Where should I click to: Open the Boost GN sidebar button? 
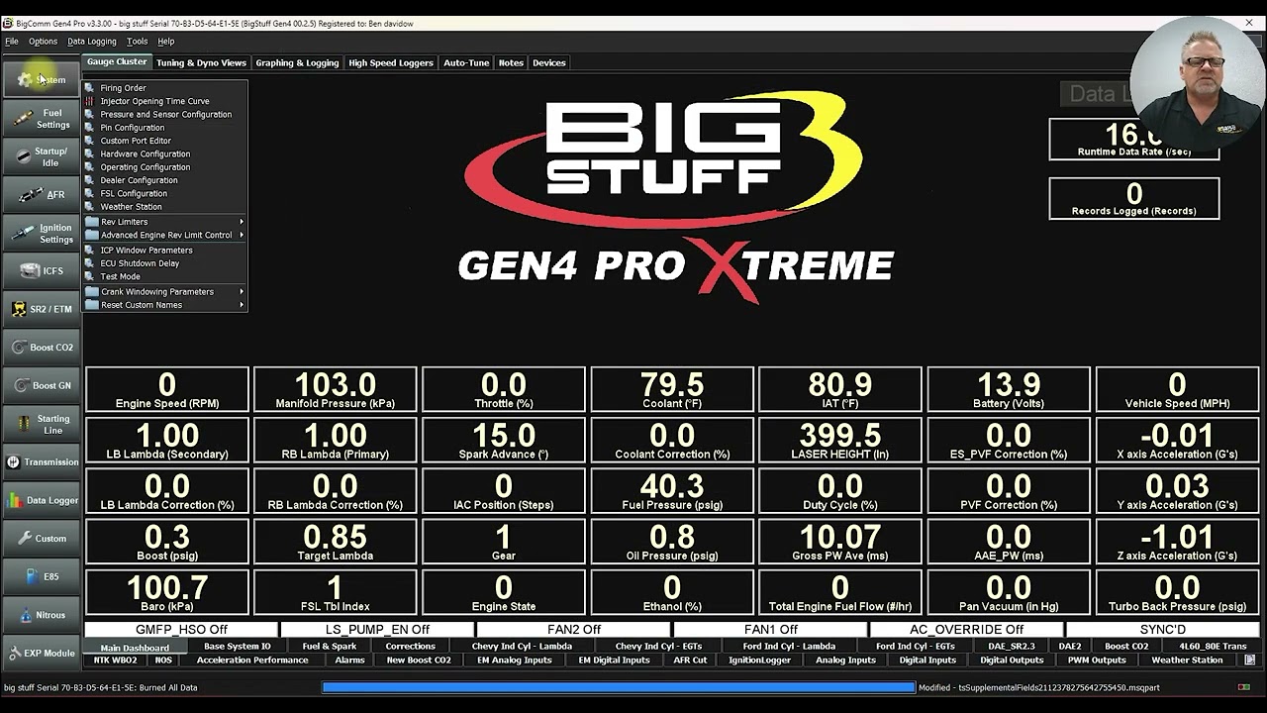click(41, 385)
